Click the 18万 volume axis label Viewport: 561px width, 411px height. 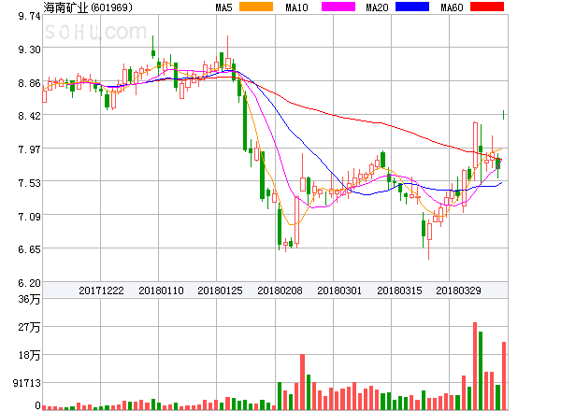point(29,355)
